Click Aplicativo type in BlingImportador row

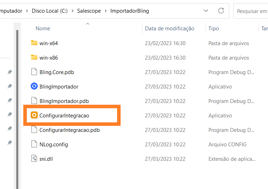click(220, 87)
